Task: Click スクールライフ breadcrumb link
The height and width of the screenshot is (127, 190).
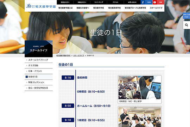Action: (79, 55)
